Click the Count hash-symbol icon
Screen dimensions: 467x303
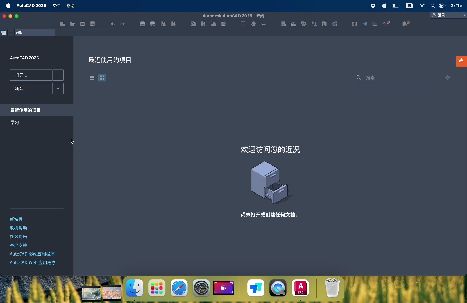pos(335,24)
